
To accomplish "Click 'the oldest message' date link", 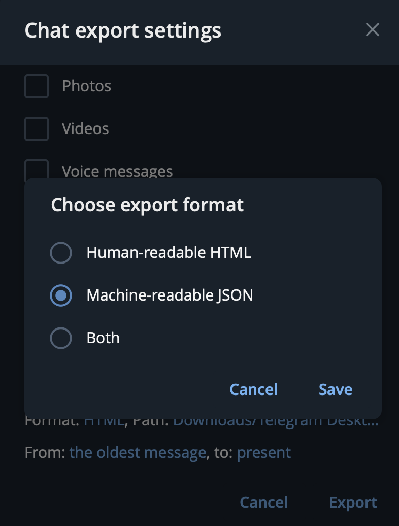I will coord(138,452).
